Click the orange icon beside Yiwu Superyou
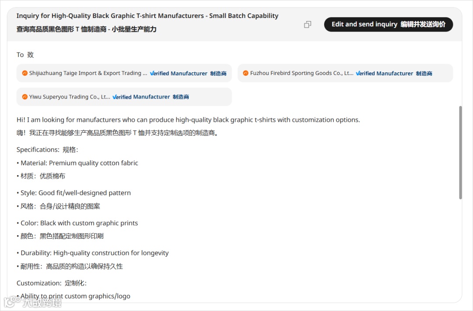Viewport: 473px width, 311px height. coord(25,97)
